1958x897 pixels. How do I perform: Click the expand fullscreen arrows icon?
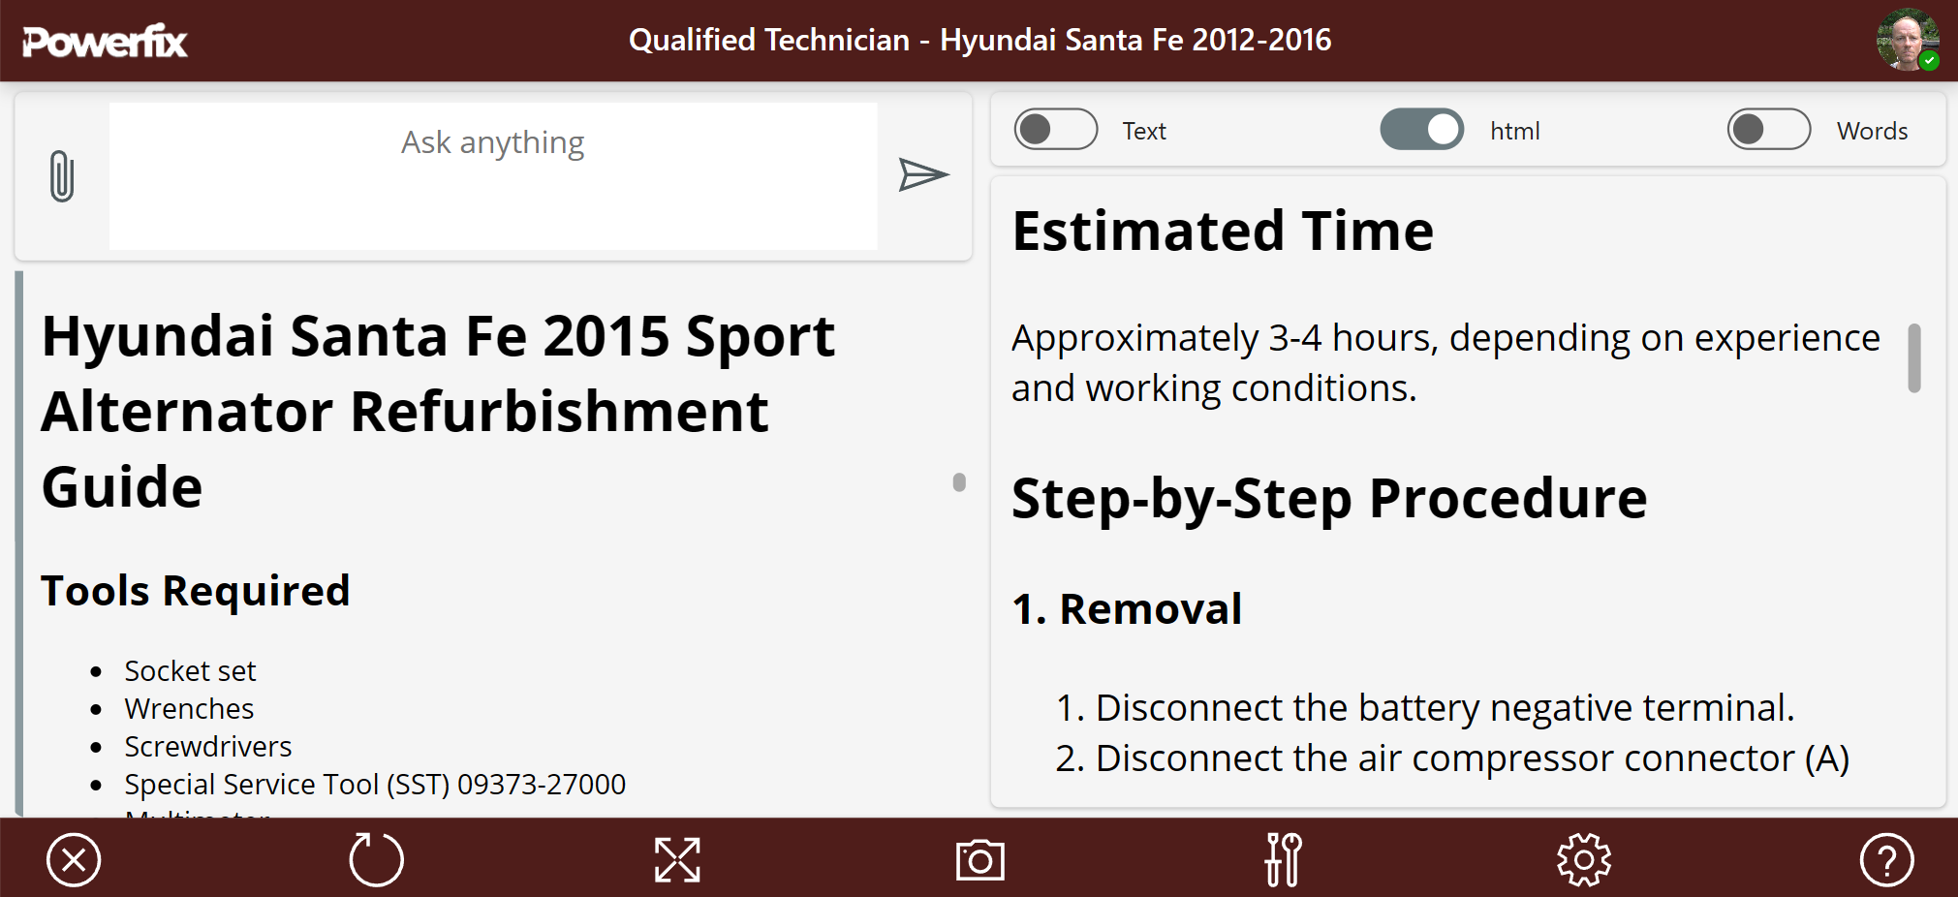677,859
